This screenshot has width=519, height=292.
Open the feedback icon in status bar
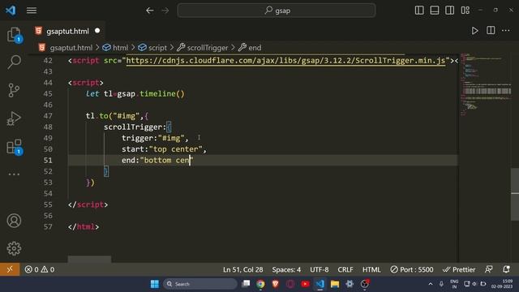pos(488,269)
